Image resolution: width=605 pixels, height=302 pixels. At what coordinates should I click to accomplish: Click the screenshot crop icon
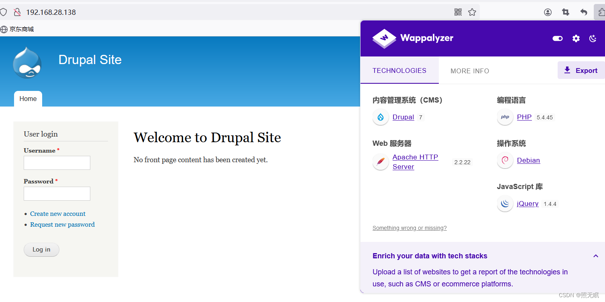(566, 12)
